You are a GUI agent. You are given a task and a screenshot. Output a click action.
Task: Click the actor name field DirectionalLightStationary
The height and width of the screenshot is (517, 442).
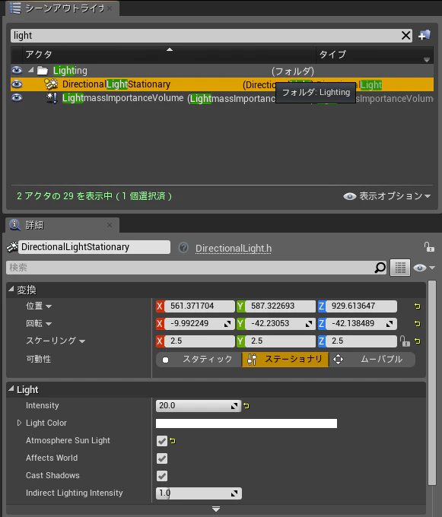94,247
